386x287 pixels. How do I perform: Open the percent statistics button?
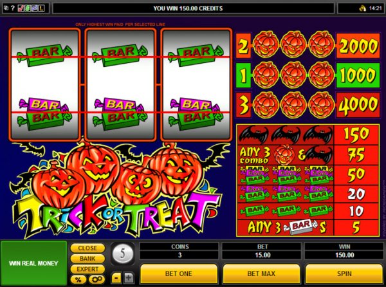point(78,280)
